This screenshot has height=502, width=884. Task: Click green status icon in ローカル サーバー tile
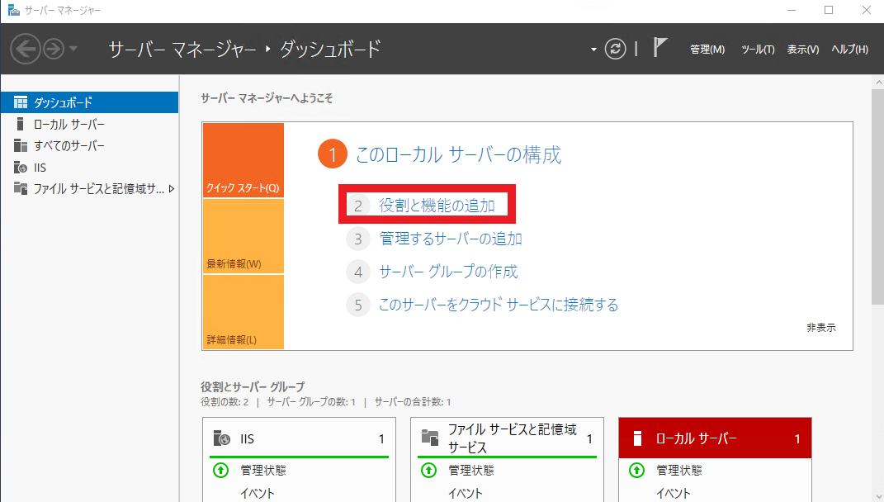point(636,470)
